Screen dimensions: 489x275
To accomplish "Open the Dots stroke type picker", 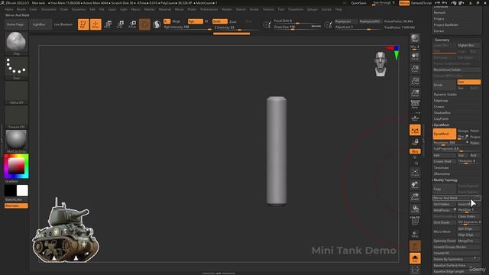I will click(16, 68).
